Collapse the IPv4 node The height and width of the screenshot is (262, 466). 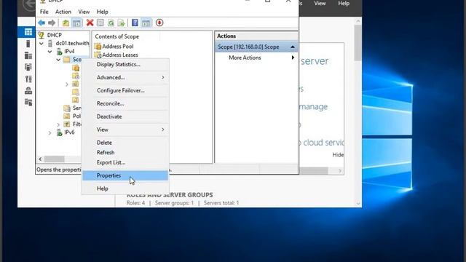click(x=50, y=52)
